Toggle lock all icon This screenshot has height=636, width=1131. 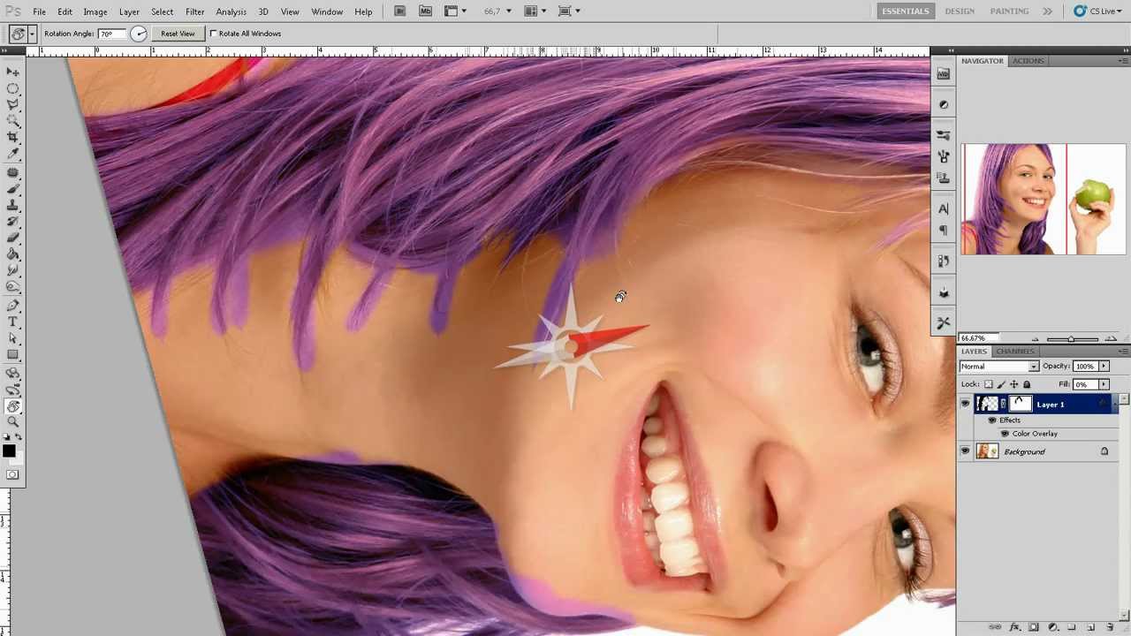coord(1027,384)
